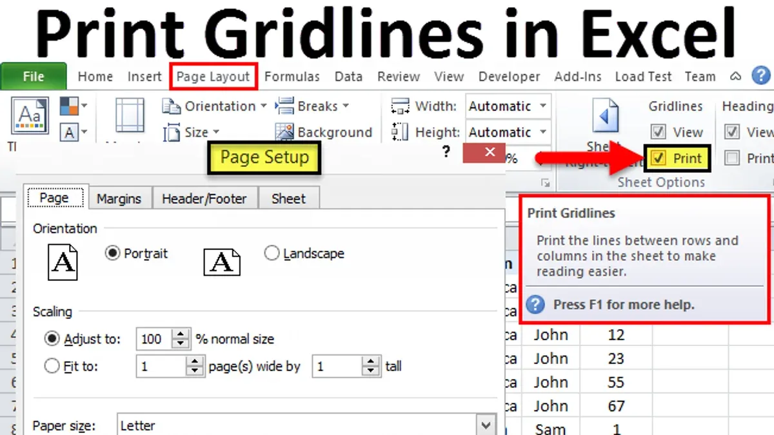Open theme Colors dropdown
Screen dimensions: 774x435
pos(73,106)
